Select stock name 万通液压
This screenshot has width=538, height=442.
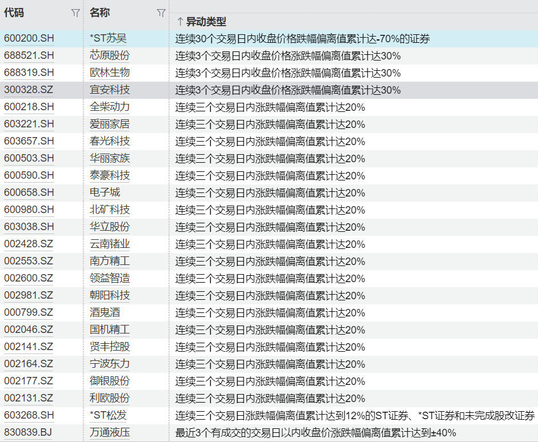tap(110, 432)
